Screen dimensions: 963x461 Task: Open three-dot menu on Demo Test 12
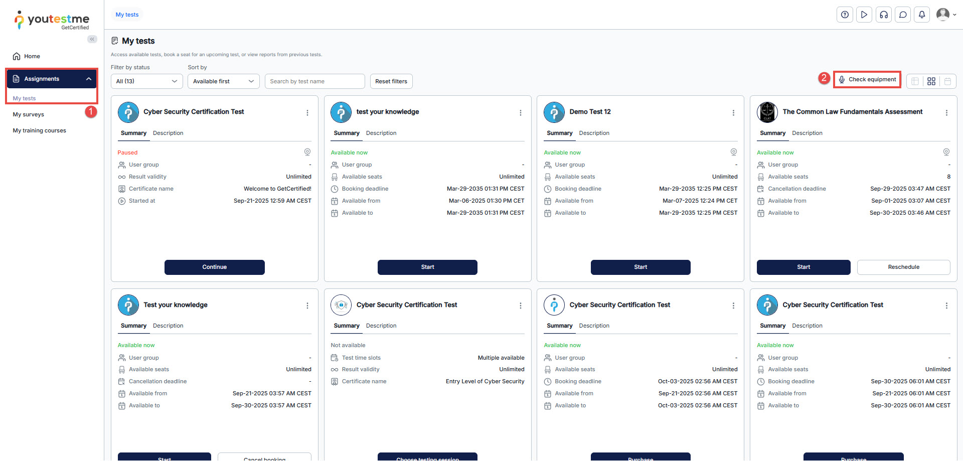(733, 113)
